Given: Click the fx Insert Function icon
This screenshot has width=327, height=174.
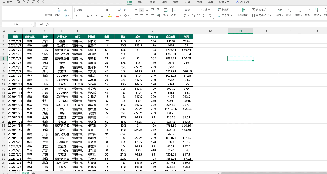Looking at the screenshot, I should tap(48, 24).
